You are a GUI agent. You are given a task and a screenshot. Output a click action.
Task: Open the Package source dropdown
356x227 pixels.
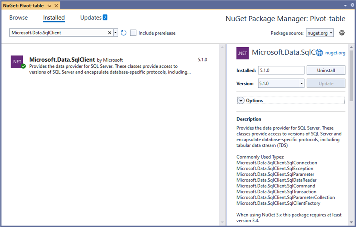(320, 33)
